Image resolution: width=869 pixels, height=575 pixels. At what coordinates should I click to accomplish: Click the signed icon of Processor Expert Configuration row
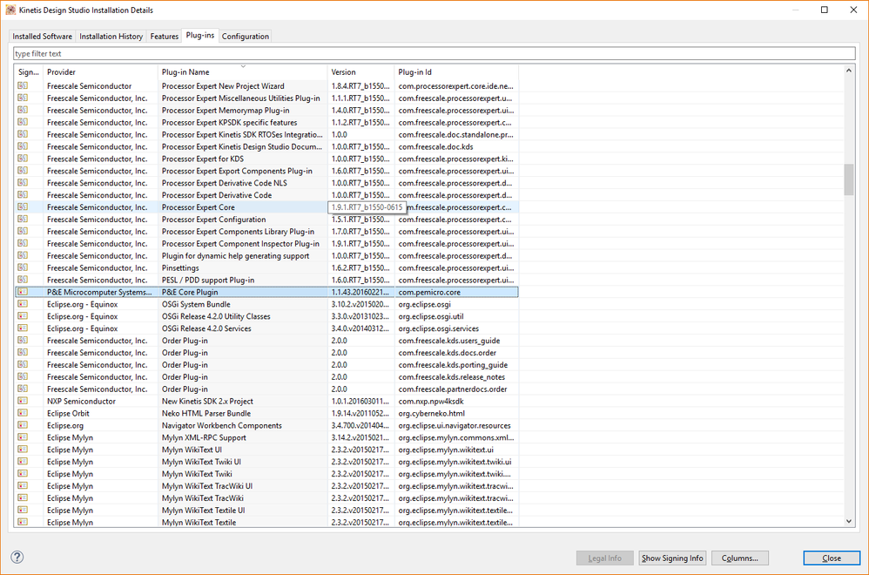[x=23, y=219]
